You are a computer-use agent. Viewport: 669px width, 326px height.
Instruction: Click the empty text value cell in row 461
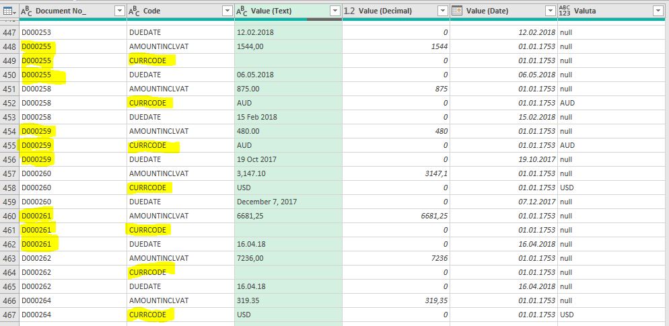(x=289, y=230)
